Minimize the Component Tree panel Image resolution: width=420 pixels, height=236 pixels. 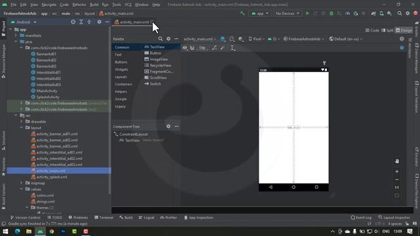(177, 127)
